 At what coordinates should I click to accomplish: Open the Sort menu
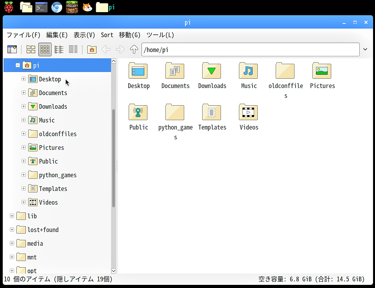point(107,35)
